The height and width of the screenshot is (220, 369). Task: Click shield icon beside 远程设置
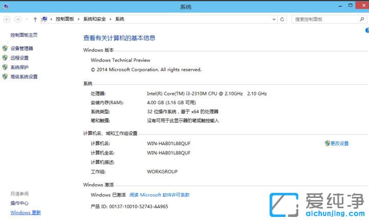point(5,58)
